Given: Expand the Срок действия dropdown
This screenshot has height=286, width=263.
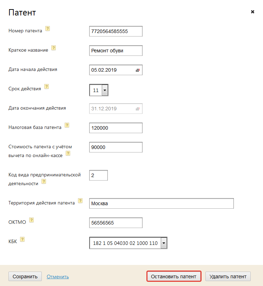Looking at the screenshot, I should (x=105, y=90).
